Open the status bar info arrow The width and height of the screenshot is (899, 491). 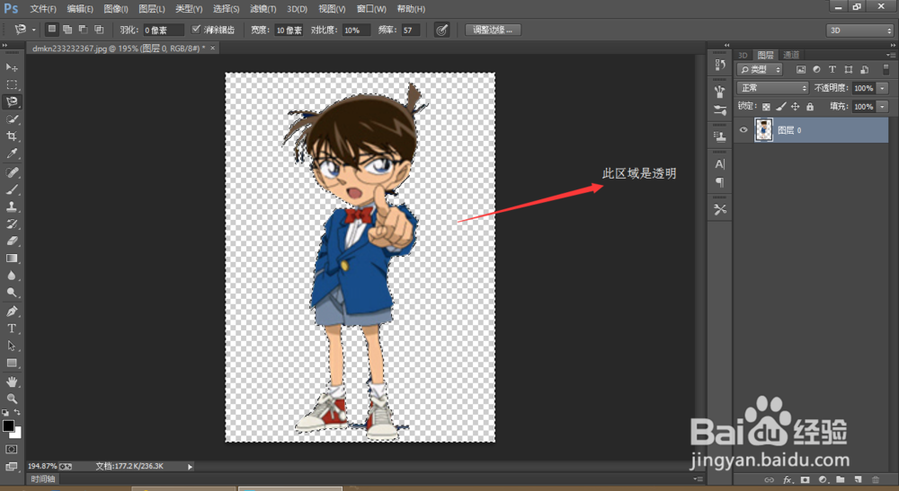pos(190,467)
